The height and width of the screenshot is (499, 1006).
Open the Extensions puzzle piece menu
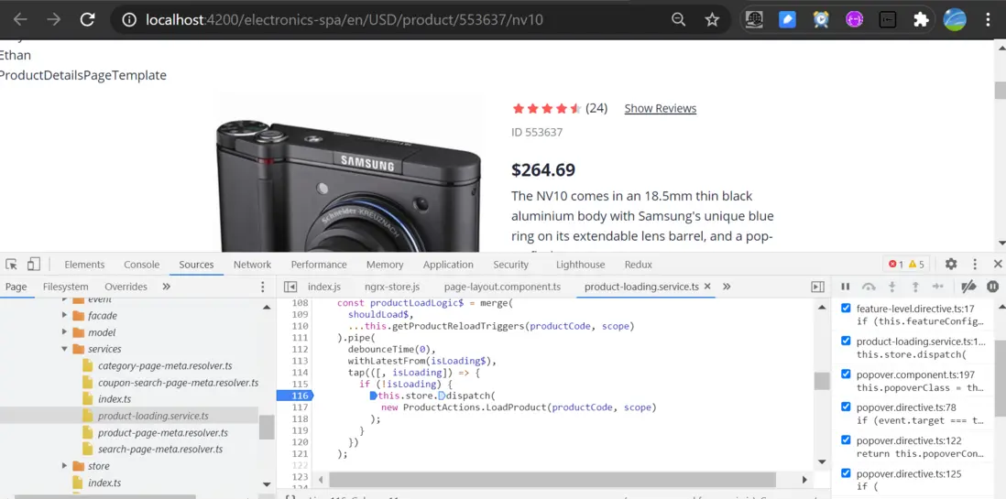click(922, 20)
